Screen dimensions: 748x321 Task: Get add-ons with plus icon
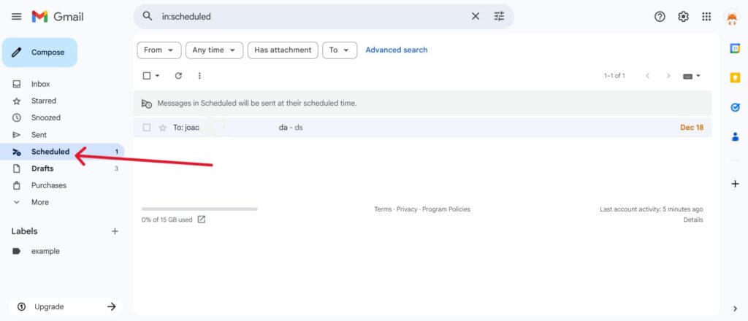click(x=735, y=184)
